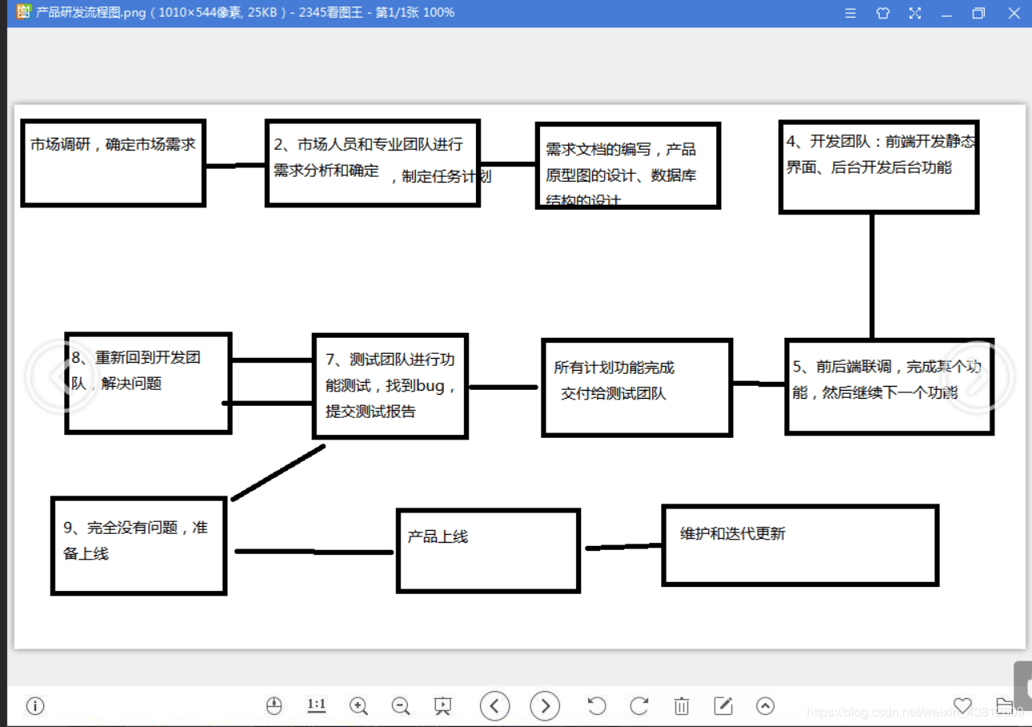1032x727 pixels.
Task: Click the left overlay previous-image arrow
Action: coord(62,377)
